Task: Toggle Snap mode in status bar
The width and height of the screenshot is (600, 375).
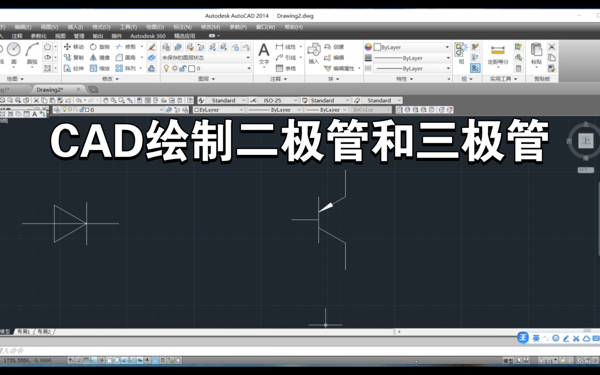Action: tap(78, 360)
